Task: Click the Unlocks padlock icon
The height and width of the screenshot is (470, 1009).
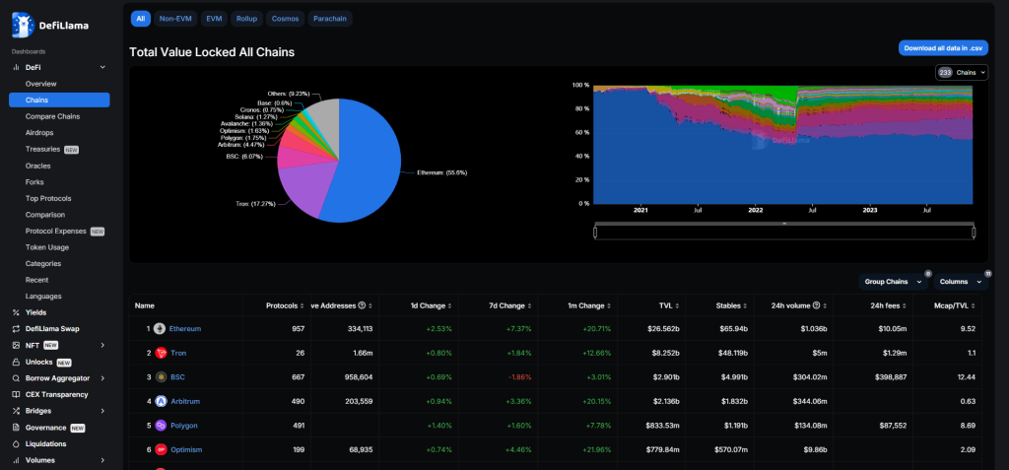Action: 16,362
